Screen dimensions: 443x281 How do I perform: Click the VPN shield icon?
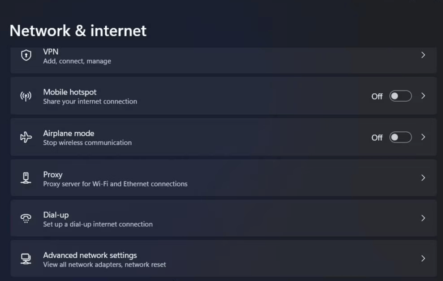click(26, 55)
